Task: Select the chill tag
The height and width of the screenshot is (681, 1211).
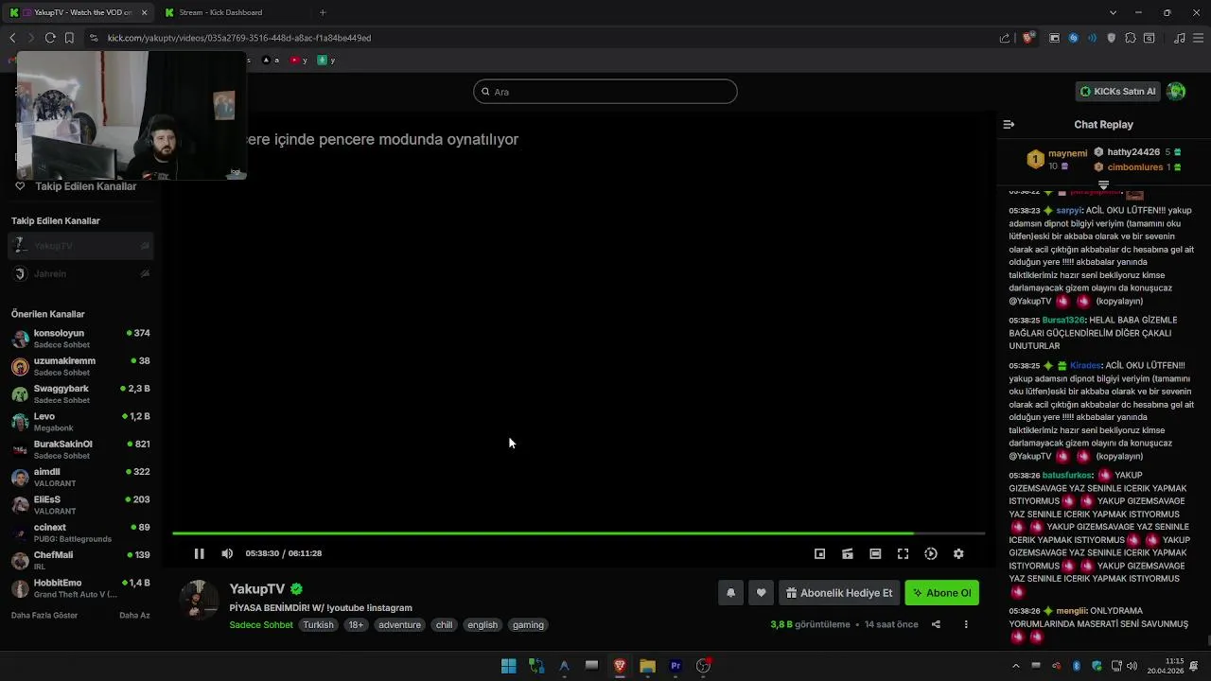Action: coord(444,625)
